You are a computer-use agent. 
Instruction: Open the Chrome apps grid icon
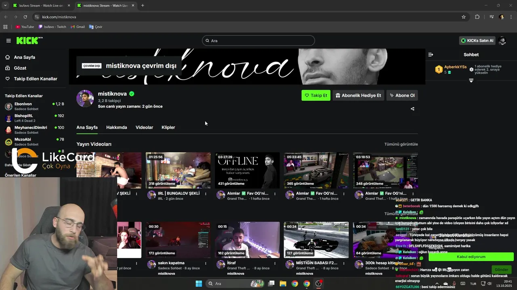point(5,27)
